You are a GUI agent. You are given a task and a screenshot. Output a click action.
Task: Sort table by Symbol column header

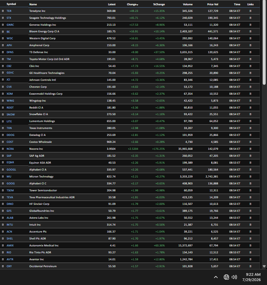point(11,4)
